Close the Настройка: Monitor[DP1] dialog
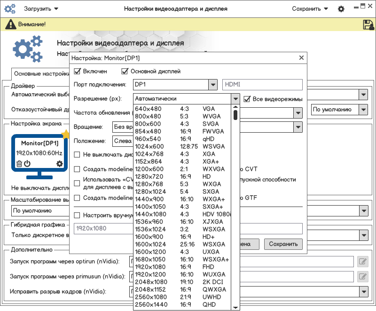This screenshot has width=376, height=311. click(x=301, y=58)
